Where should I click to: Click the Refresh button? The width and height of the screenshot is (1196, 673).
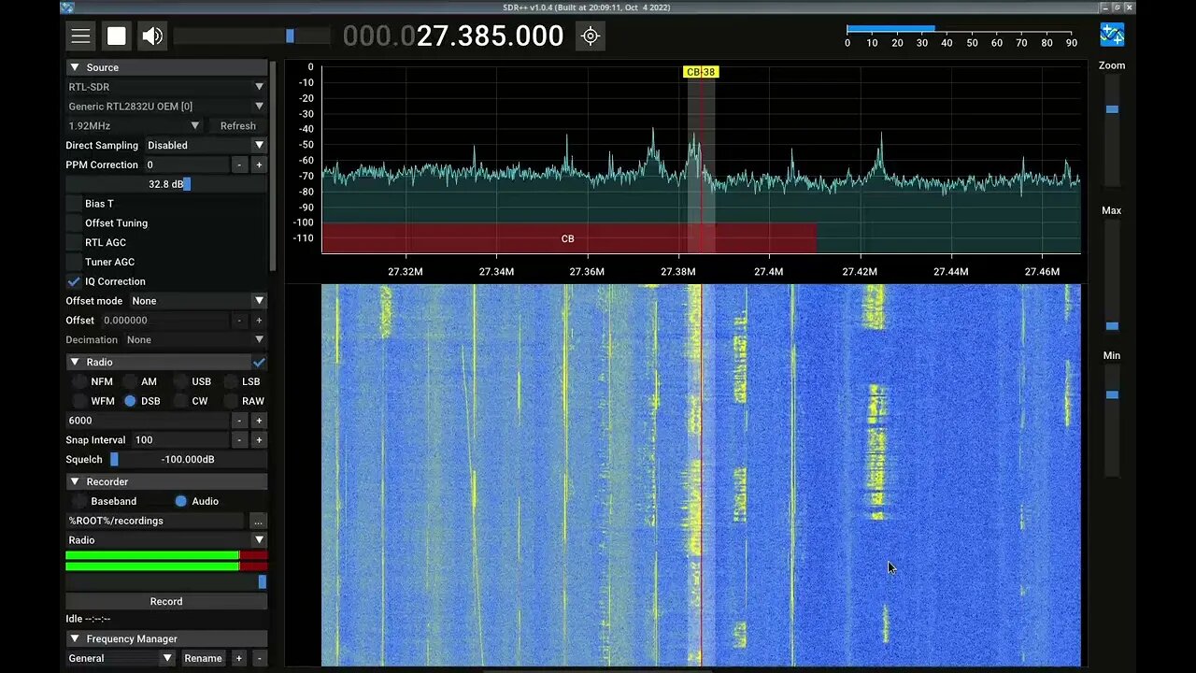[238, 126]
